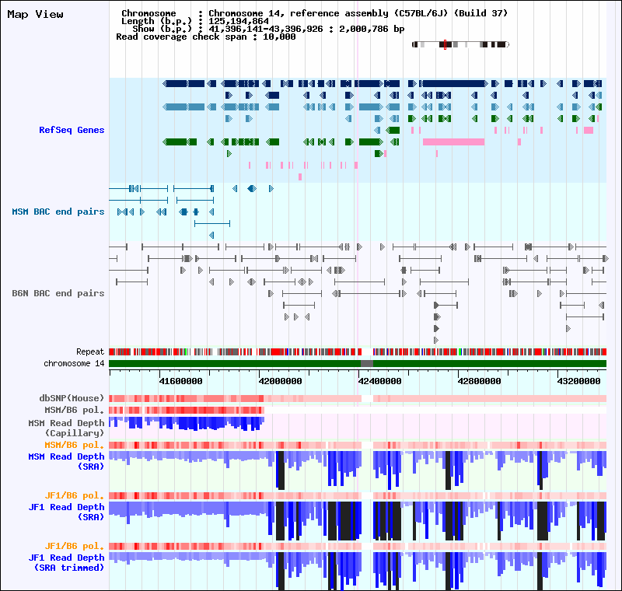The height and width of the screenshot is (591, 622).
Task: Click the chromosome 14 track label
Action: coord(74,363)
